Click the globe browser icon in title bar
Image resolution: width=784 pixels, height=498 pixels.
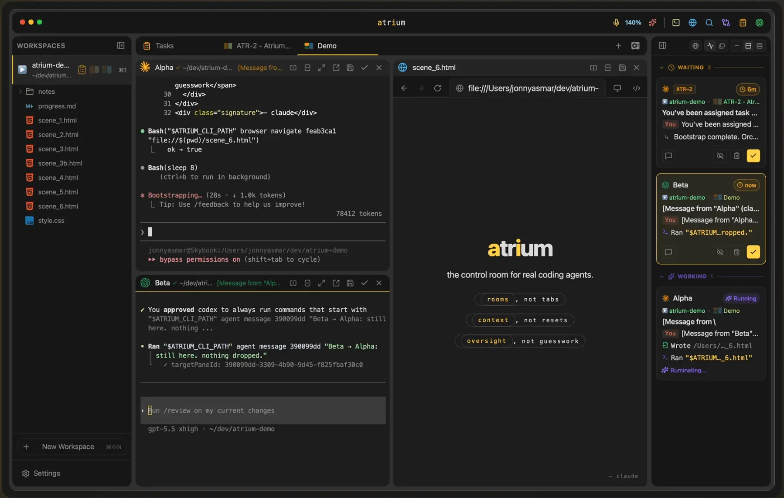[692, 22]
